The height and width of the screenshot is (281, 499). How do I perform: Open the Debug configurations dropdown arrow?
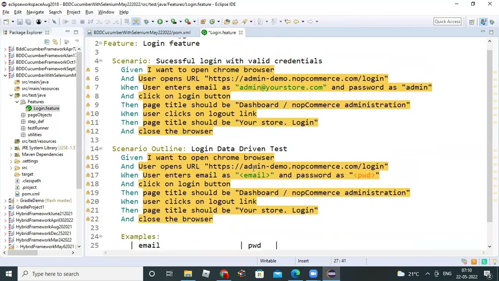coord(152,21)
